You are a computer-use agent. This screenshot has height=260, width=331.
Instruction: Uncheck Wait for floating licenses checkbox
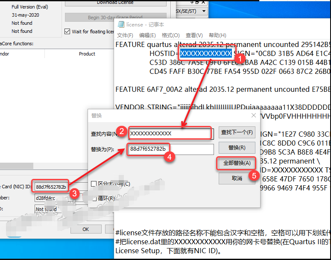pyautogui.click(x=67, y=32)
